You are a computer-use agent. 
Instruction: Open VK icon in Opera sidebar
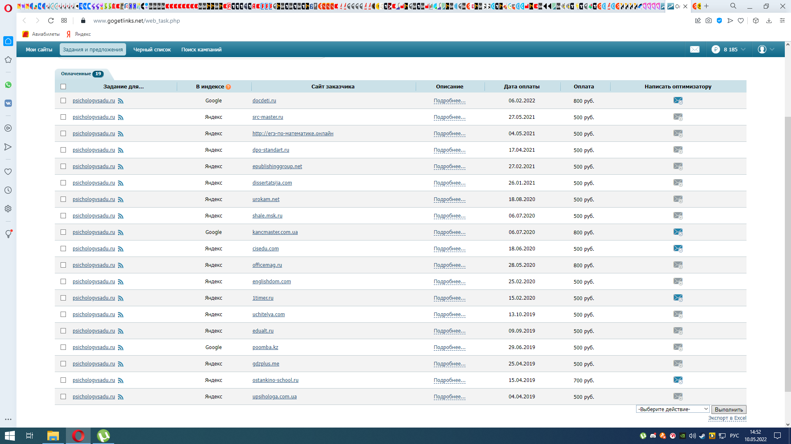[x=8, y=103]
